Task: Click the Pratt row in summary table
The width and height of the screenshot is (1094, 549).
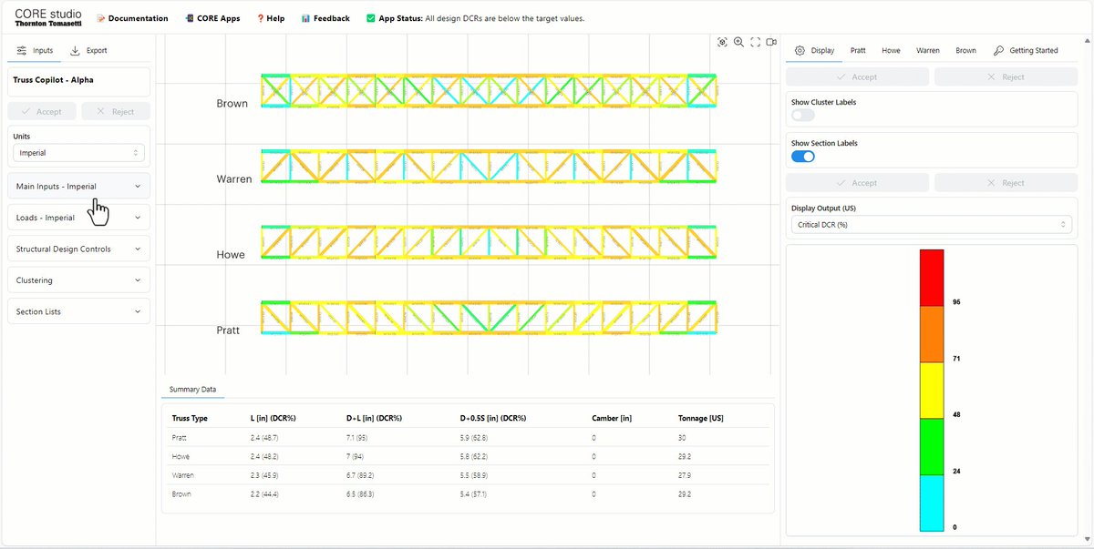Action: (x=468, y=437)
